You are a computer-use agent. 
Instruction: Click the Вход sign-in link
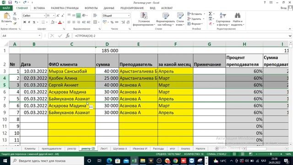pyautogui.click(x=283, y=8)
